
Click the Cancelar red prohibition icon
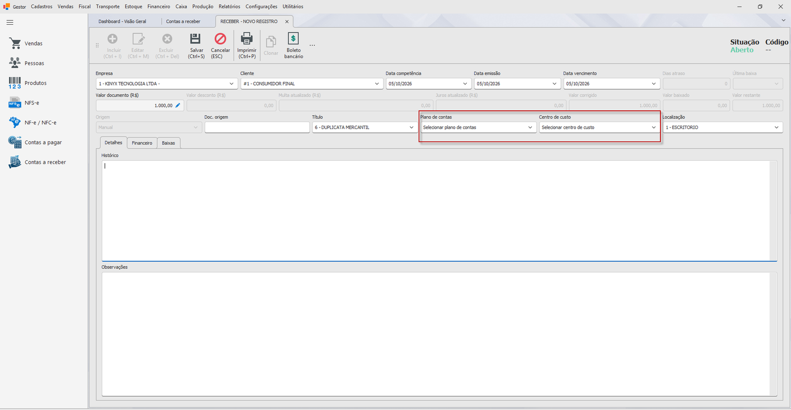tap(220, 39)
